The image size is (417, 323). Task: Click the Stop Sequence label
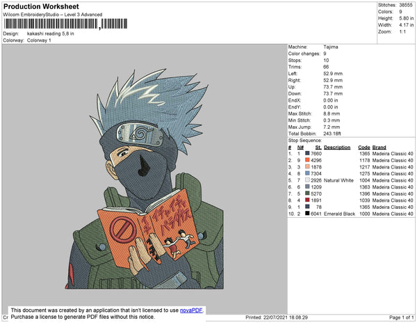point(305,141)
